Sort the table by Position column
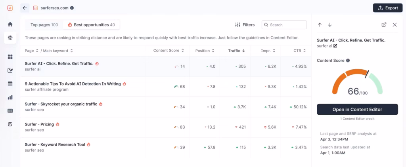Image resolution: width=406 pixels, height=167 pixels. pyautogui.click(x=205, y=51)
